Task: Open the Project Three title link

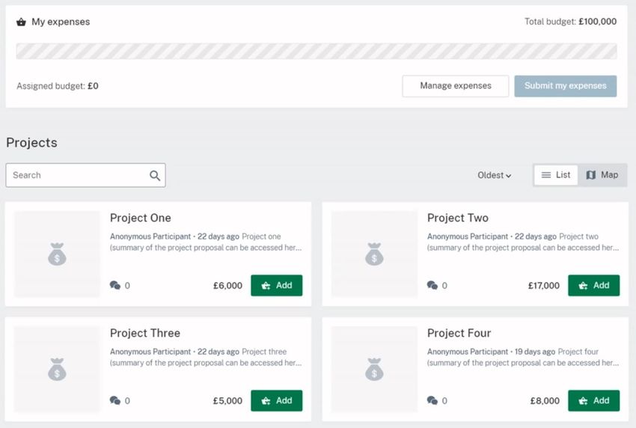Action: click(x=145, y=334)
